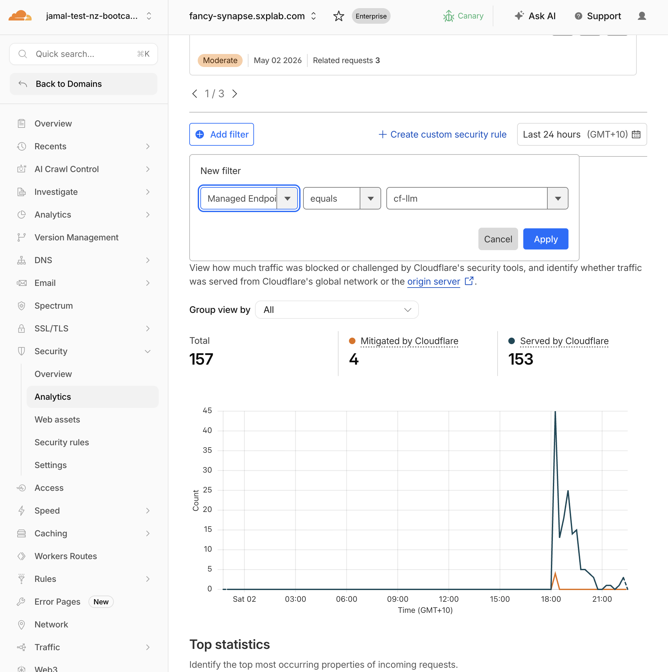Image resolution: width=668 pixels, height=672 pixels.
Task: Click the Caching storage icon
Action: [21, 533]
